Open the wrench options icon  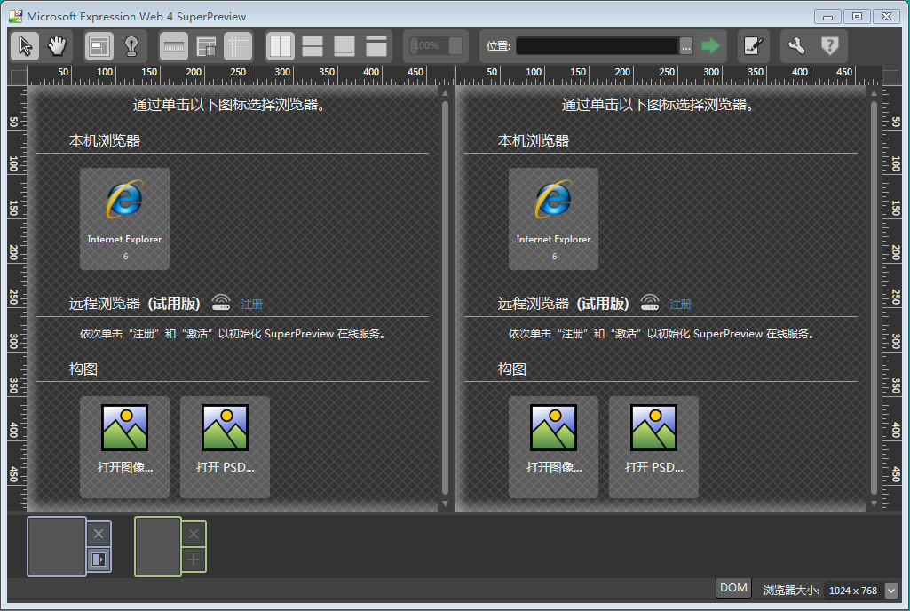pos(796,45)
